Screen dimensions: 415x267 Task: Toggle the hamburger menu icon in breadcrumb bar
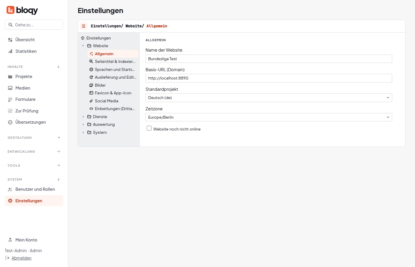[84, 26]
